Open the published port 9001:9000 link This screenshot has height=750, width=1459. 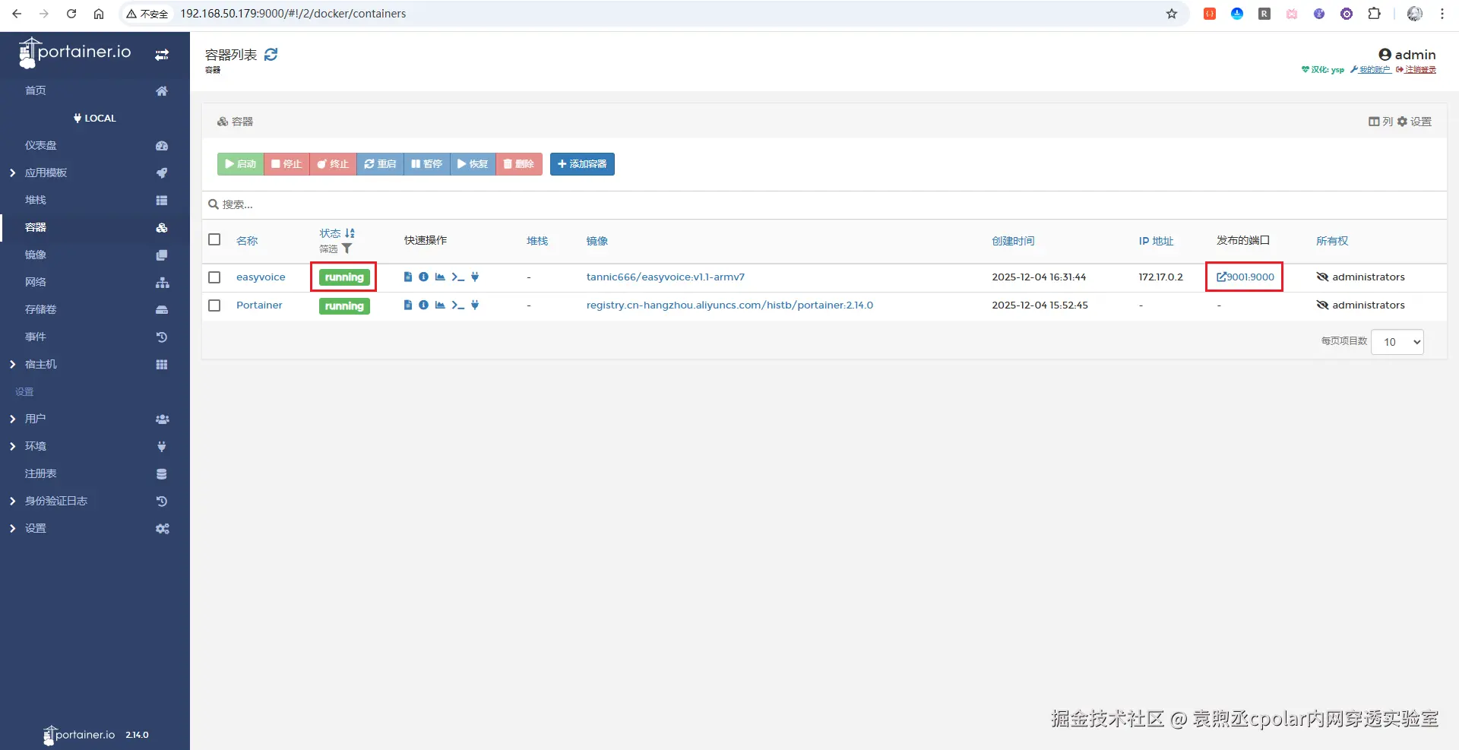[1245, 277]
